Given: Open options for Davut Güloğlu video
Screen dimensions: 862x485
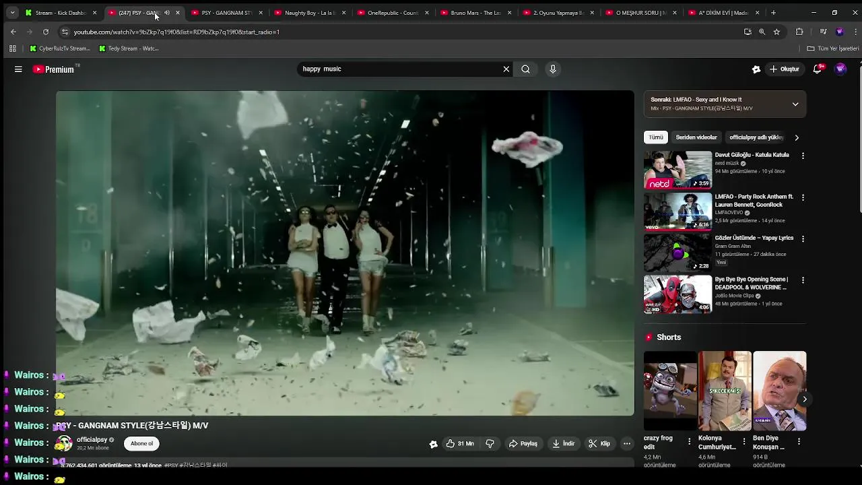Looking at the screenshot, I should point(803,156).
